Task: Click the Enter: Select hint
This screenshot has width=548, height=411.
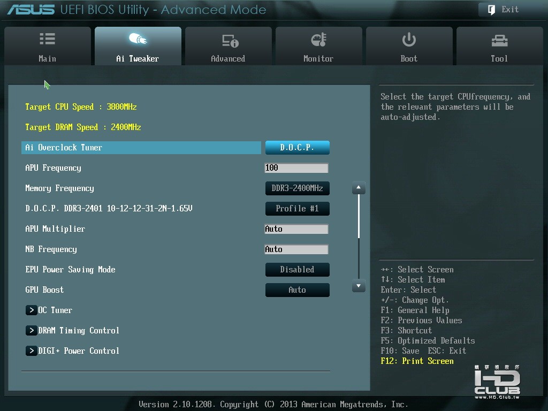Action: pyautogui.click(x=408, y=290)
